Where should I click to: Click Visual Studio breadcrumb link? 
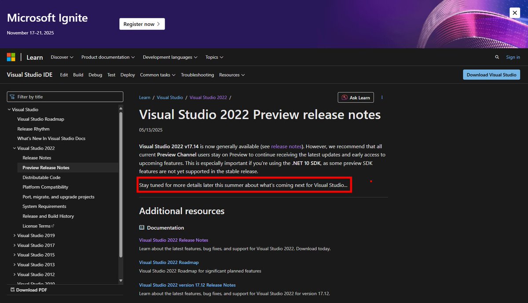170,98
